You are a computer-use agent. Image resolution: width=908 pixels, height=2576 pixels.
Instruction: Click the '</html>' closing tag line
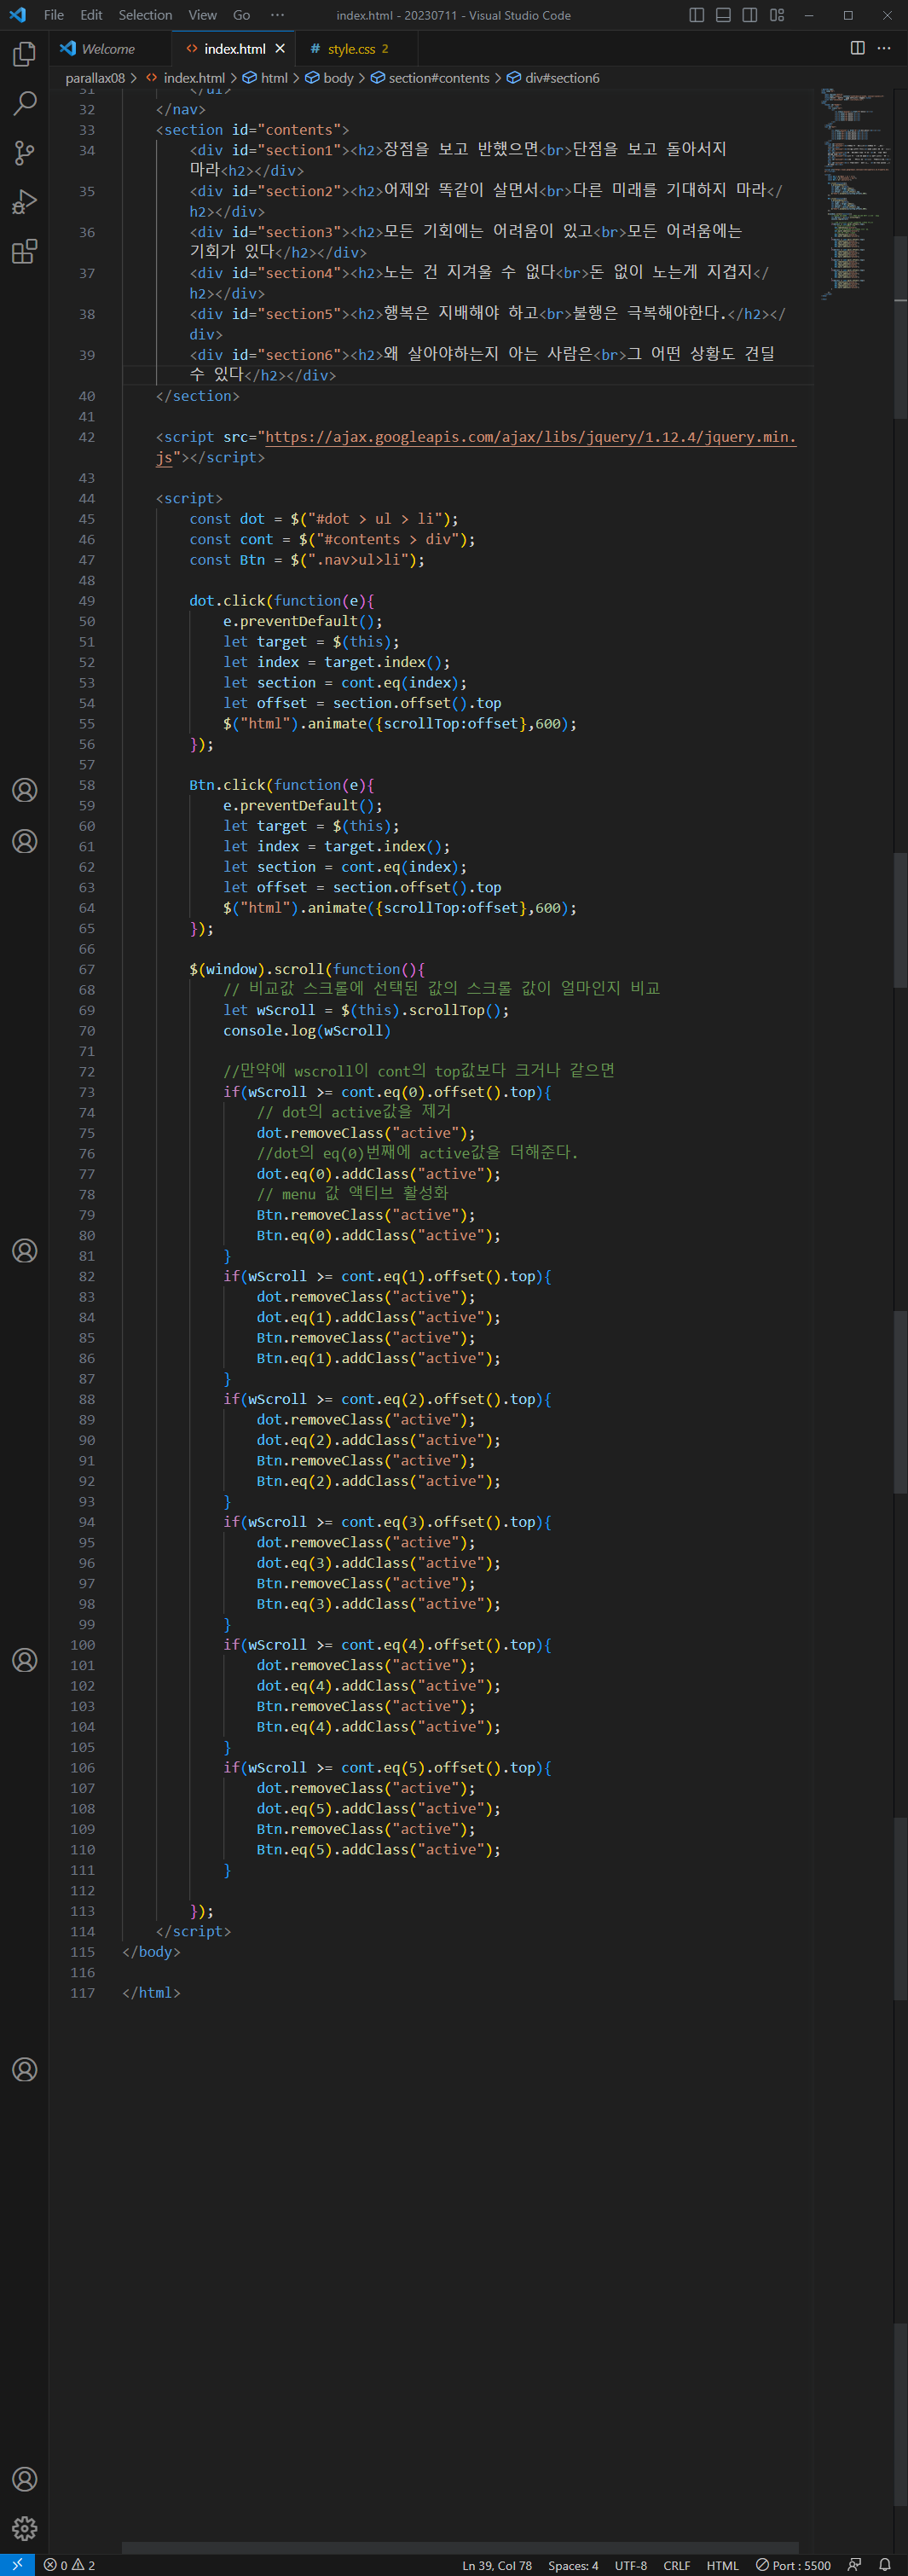tap(151, 1993)
